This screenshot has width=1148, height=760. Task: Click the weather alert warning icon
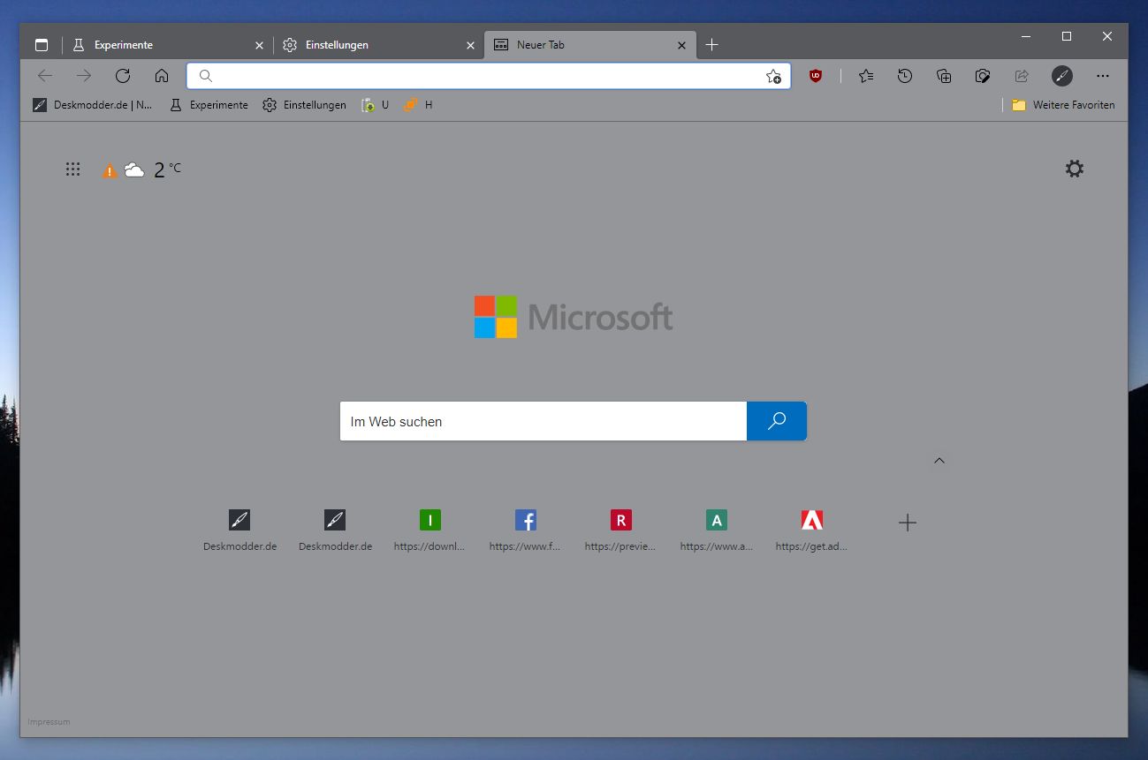click(110, 171)
